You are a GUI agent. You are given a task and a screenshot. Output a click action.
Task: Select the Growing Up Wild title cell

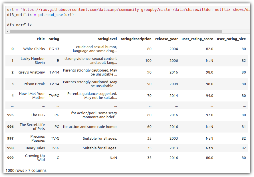point(35,158)
